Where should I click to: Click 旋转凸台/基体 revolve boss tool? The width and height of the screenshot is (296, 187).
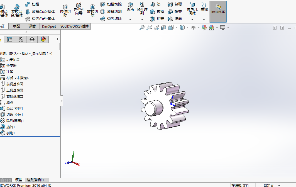tap(17, 11)
